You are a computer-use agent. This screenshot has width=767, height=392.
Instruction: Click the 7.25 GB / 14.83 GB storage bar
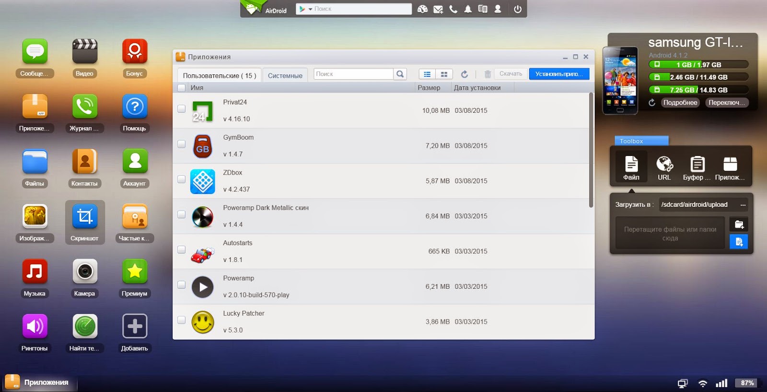coord(698,90)
